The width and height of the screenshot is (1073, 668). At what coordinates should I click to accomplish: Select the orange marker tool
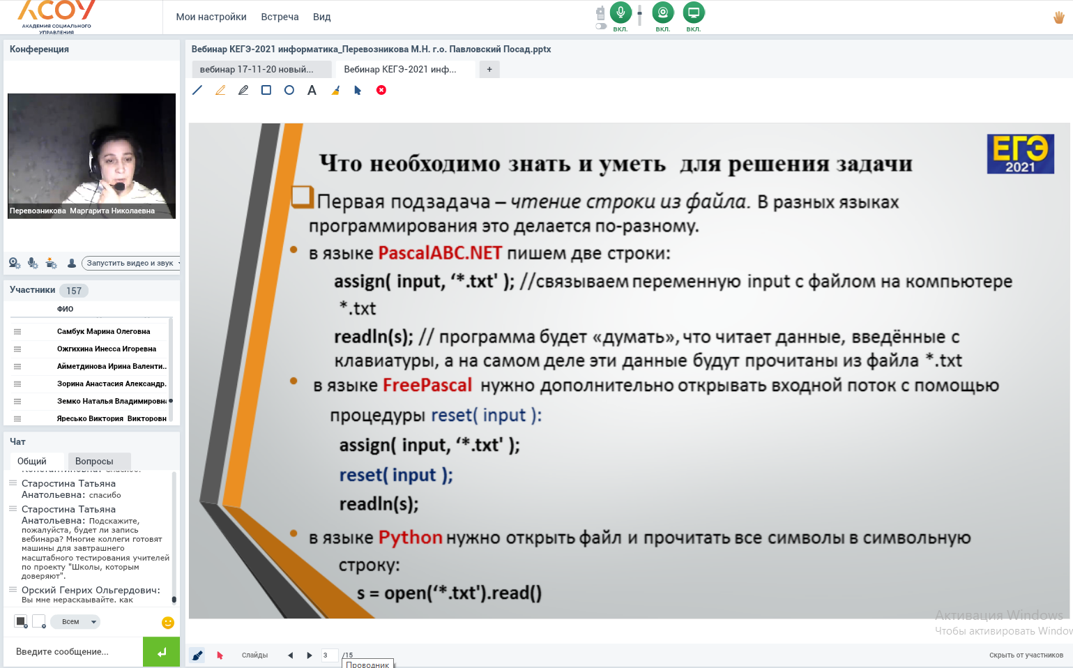click(220, 90)
